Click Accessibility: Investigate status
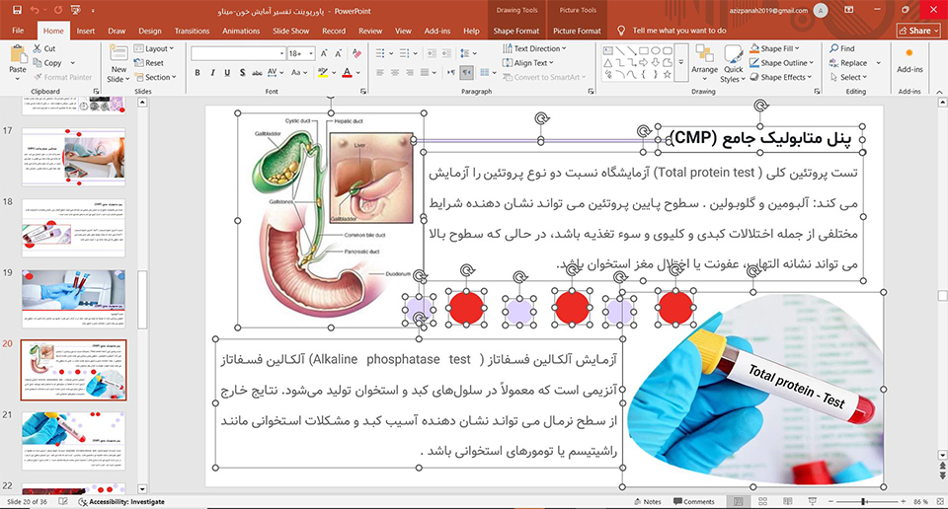This screenshot has width=948, height=509. click(121, 502)
